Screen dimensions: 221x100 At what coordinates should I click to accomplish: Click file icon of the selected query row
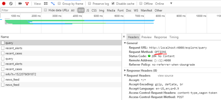pyautogui.click(x=3, y=43)
